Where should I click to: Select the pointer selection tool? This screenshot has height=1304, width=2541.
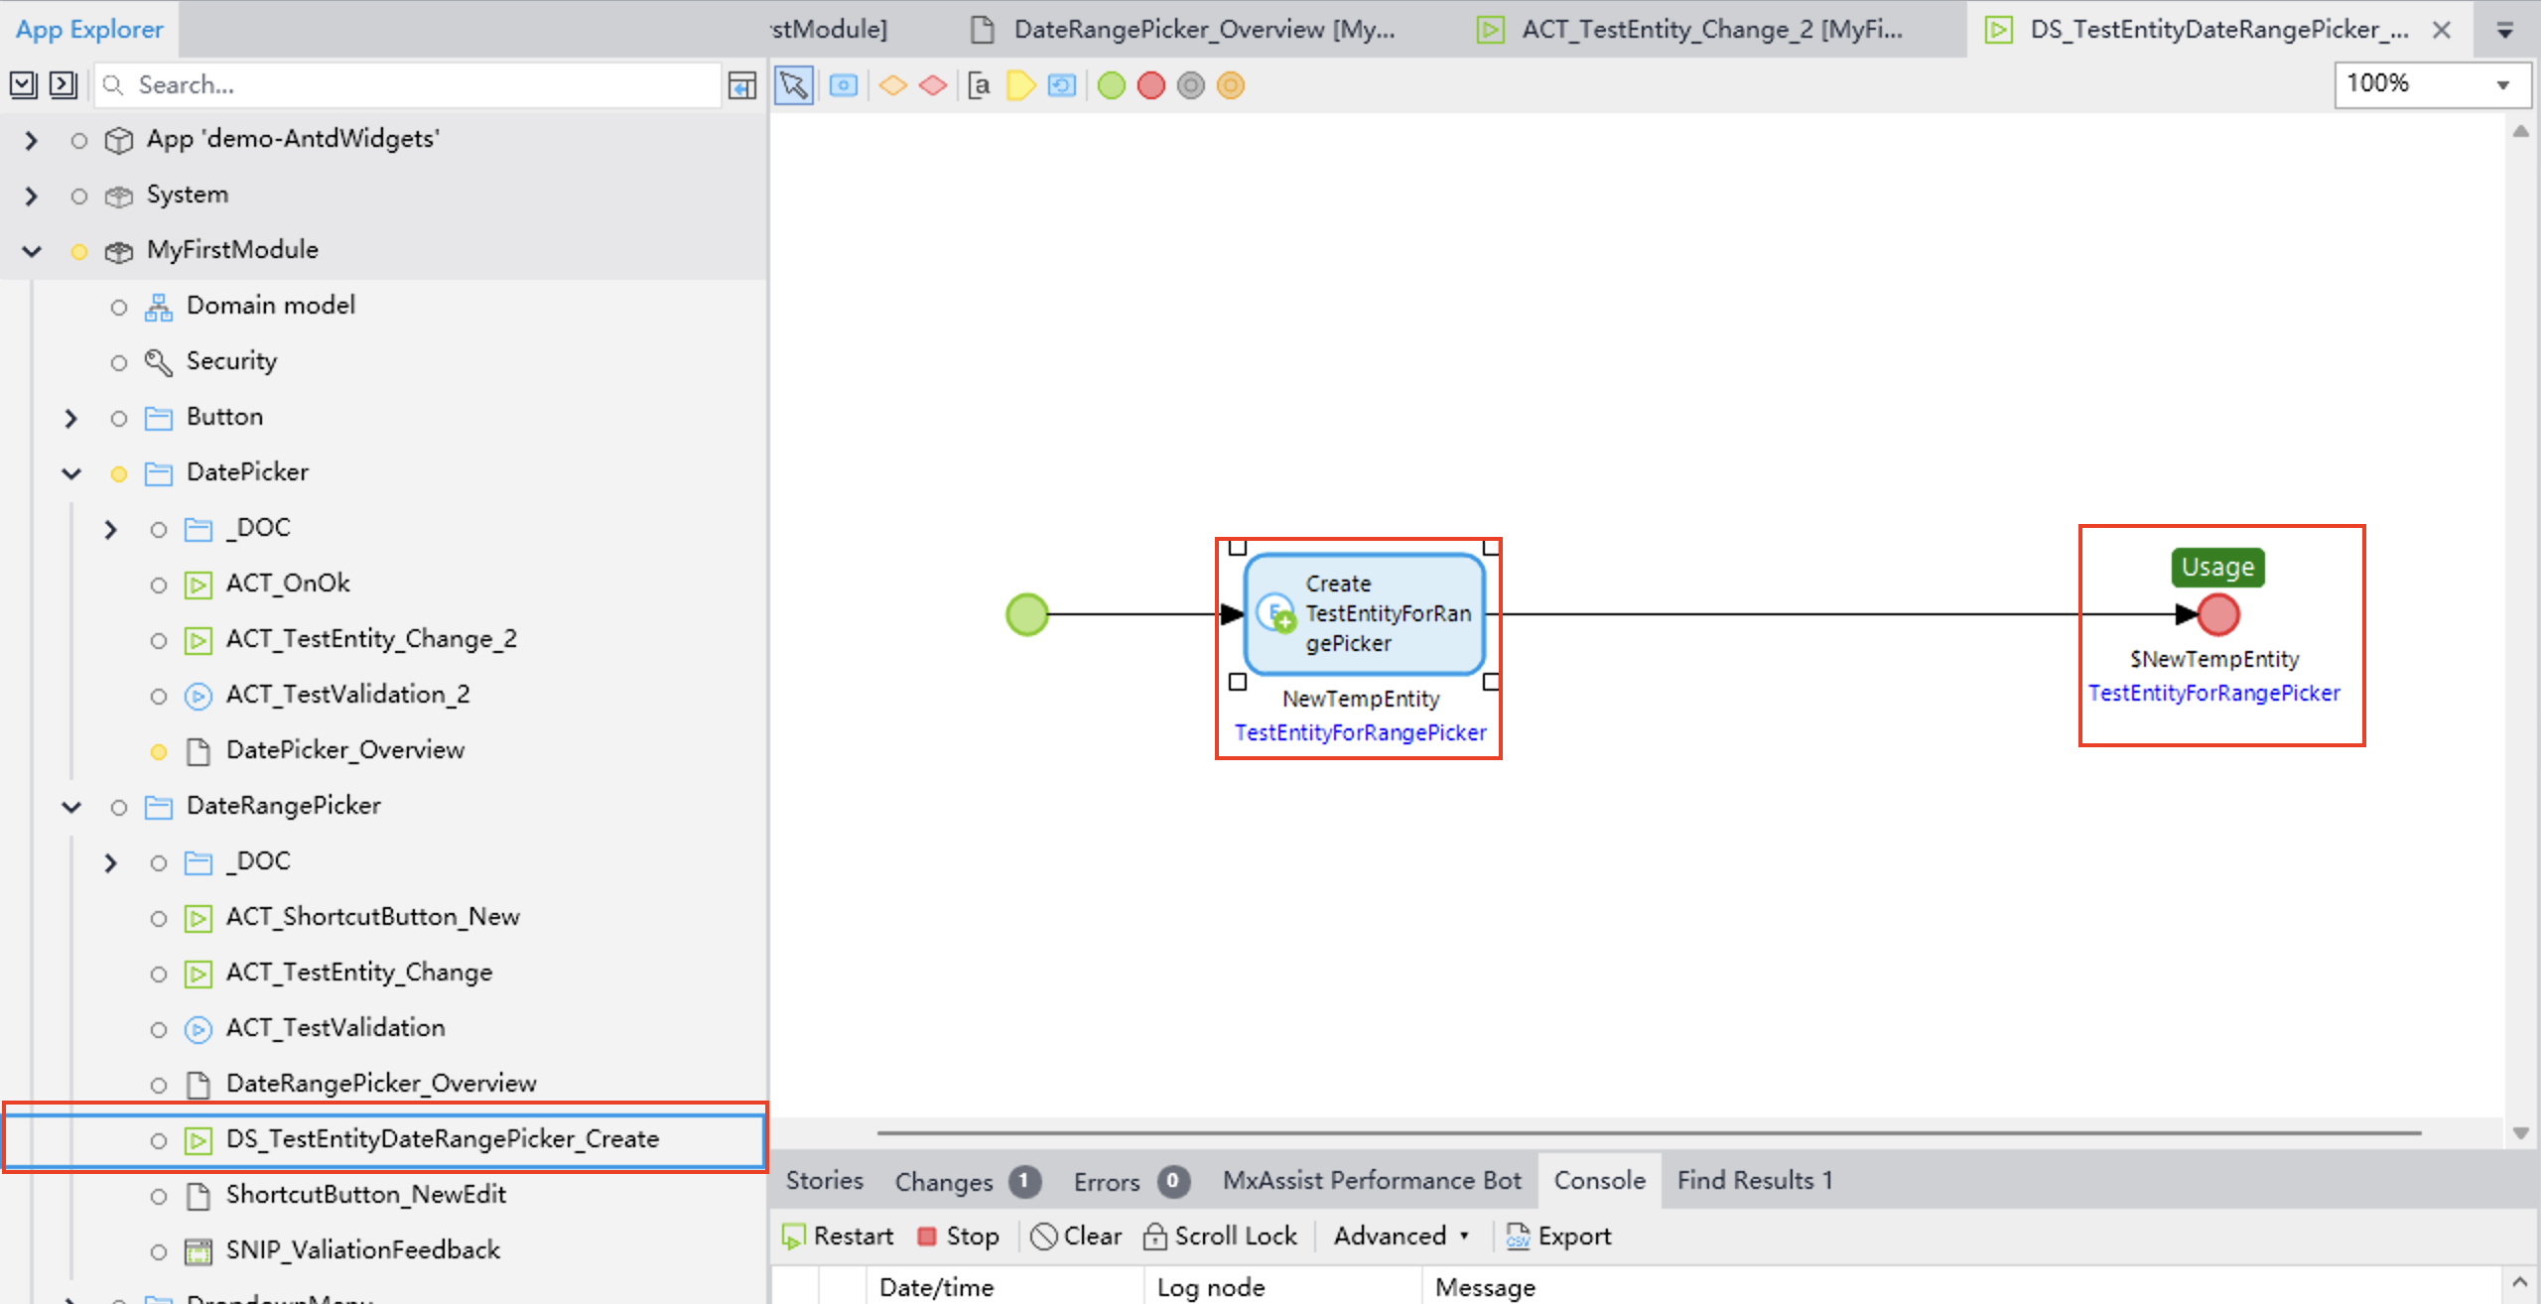794,85
